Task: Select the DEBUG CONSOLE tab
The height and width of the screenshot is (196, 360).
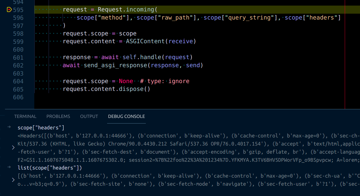Action: (x=126, y=117)
